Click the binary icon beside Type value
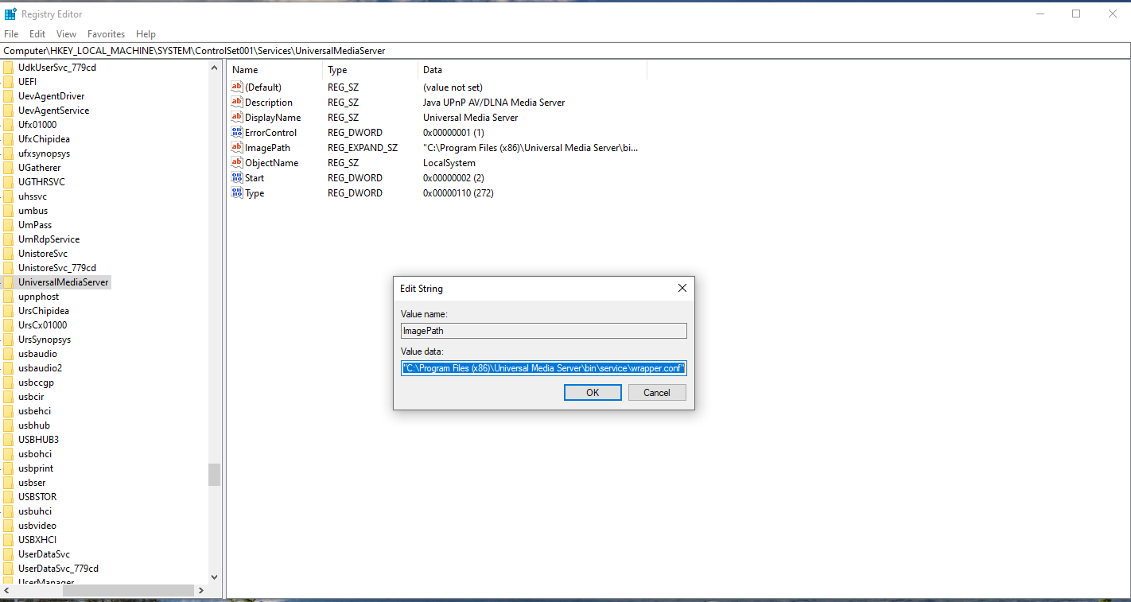The width and height of the screenshot is (1131, 602). tap(236, 192)
